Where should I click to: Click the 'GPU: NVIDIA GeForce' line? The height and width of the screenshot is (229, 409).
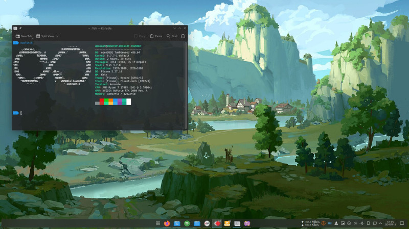click(121, 91)
